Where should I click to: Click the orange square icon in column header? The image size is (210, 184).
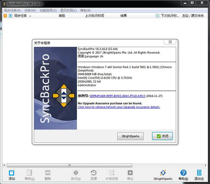pos(5,16)
